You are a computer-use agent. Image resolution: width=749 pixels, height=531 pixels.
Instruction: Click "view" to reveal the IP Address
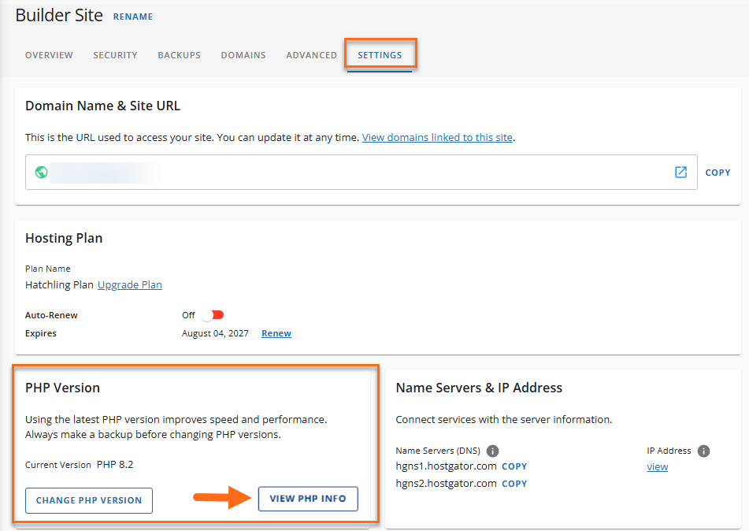[657, 466]
